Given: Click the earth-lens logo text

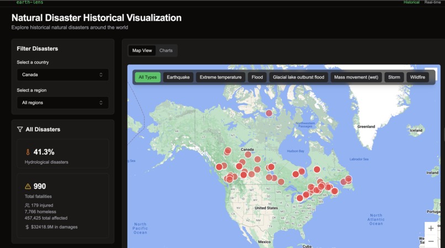Looking at the screenshot, I should 30,2.
